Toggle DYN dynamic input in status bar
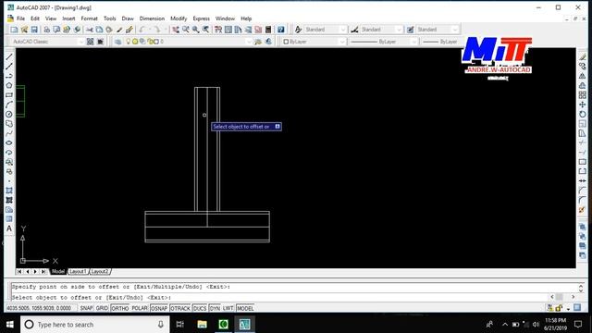This screenshot has width=592, height=333. (x=215, y=308)
